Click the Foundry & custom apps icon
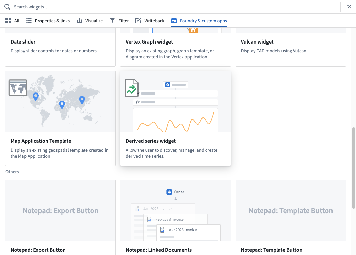 pyautogui.click(x=174, y=21)
